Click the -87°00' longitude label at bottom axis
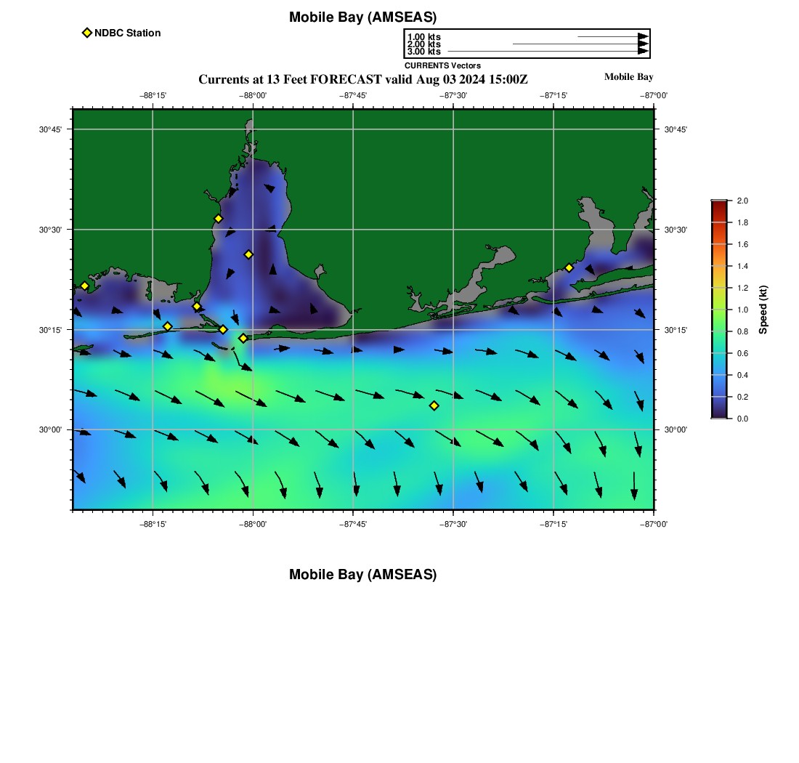Image resolution: width=799 pixels, height=763 pixels. coord(654,523)
